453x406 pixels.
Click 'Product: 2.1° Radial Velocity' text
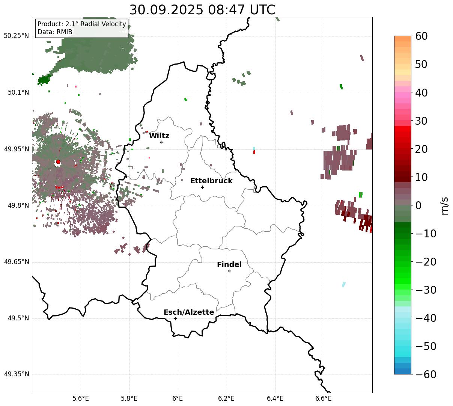(x=82, y=24)
